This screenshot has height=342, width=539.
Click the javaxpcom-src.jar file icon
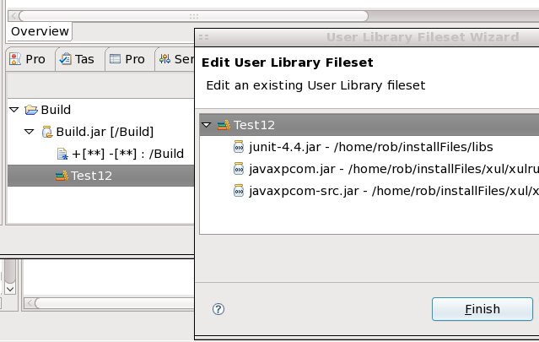(x=238, y=191)
